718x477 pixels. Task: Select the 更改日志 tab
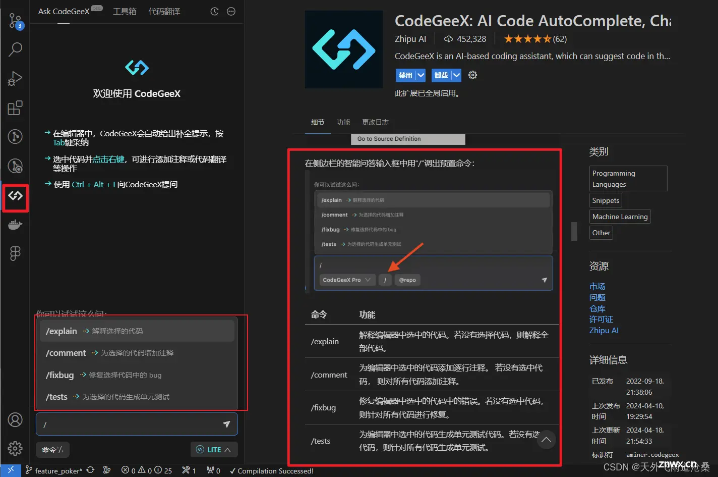(375, 122)
